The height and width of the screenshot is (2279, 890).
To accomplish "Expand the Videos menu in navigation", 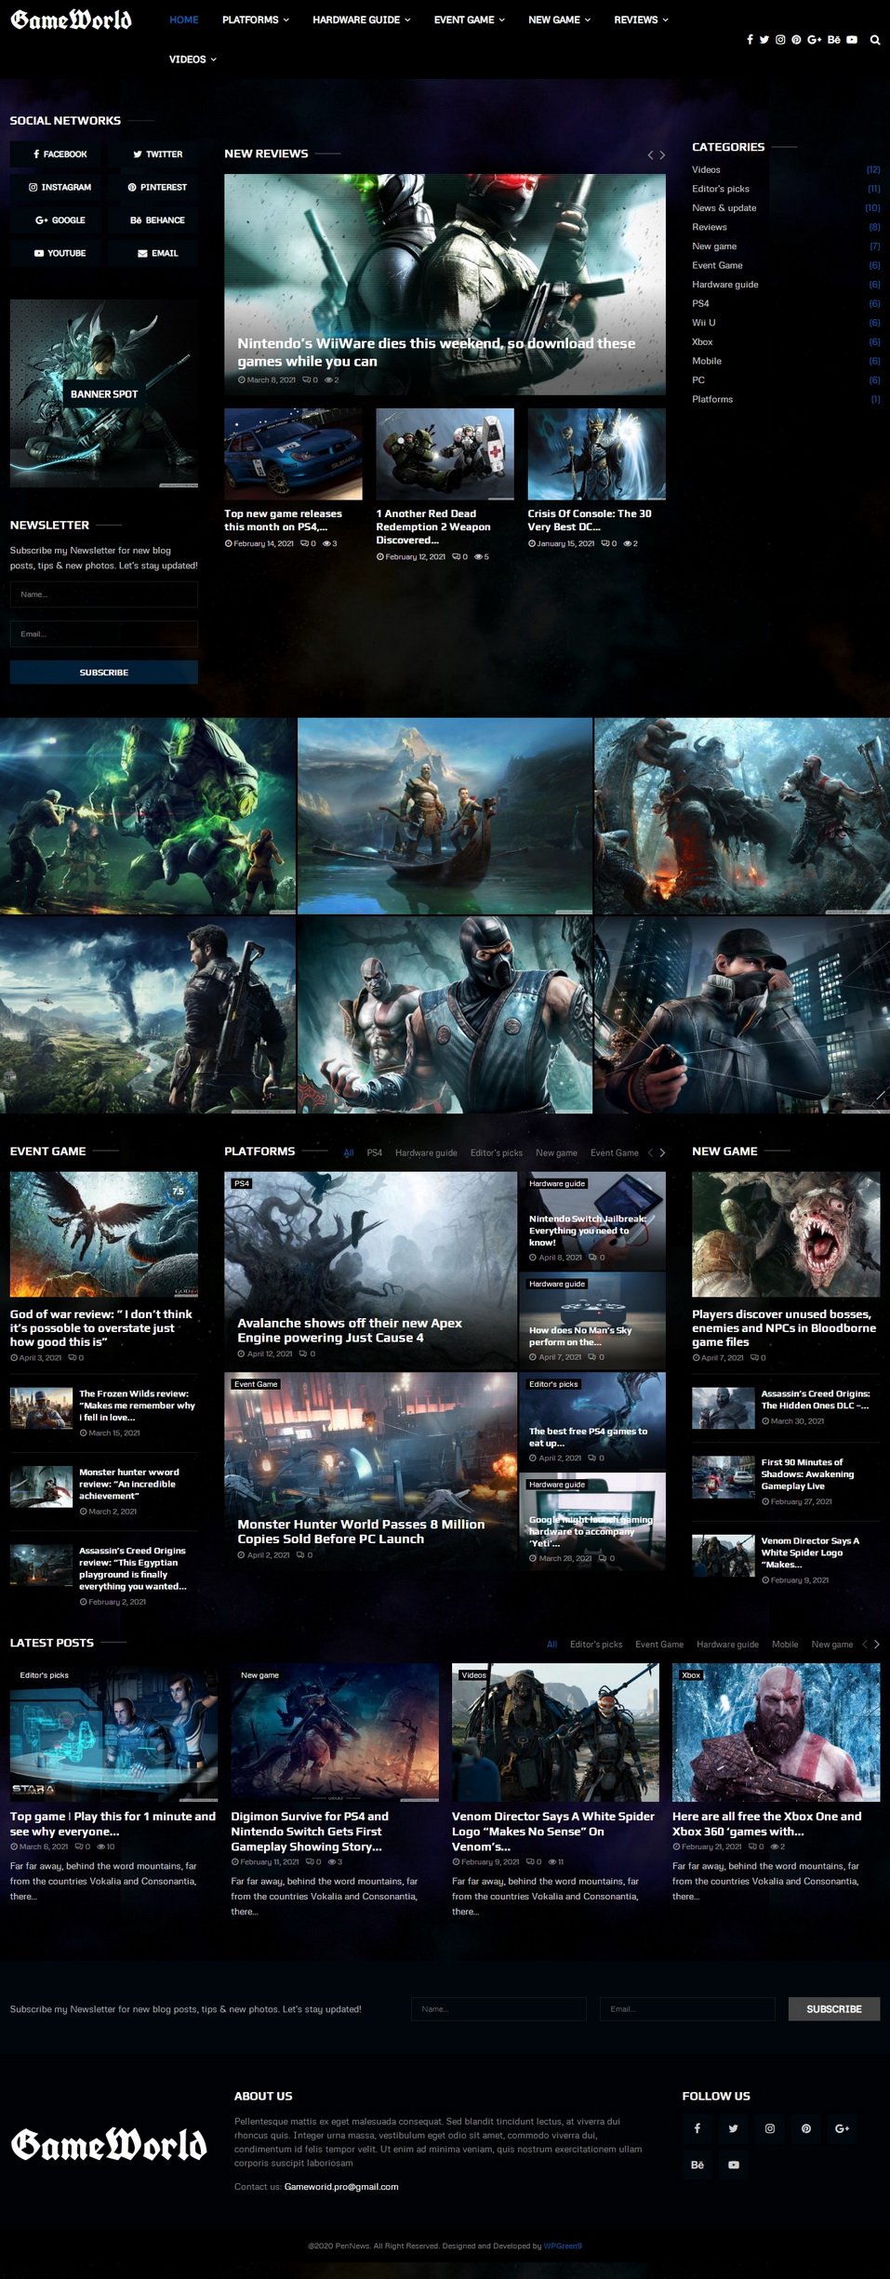I will [193, 60].
